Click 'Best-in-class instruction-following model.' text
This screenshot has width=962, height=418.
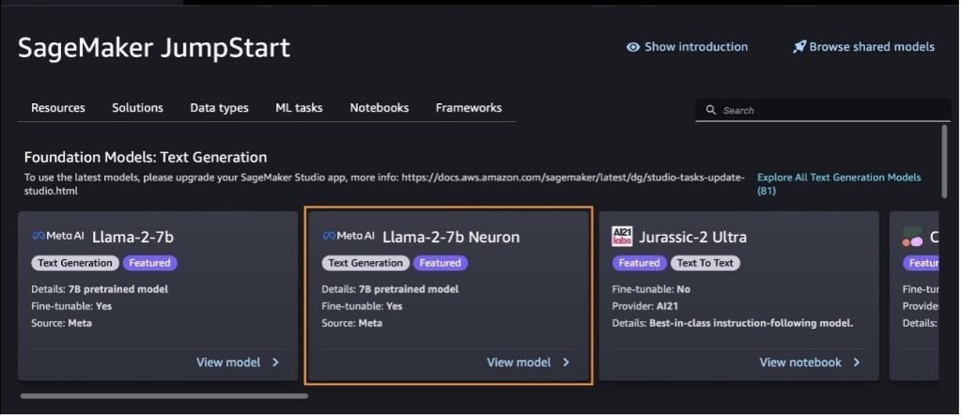point(751,323)
